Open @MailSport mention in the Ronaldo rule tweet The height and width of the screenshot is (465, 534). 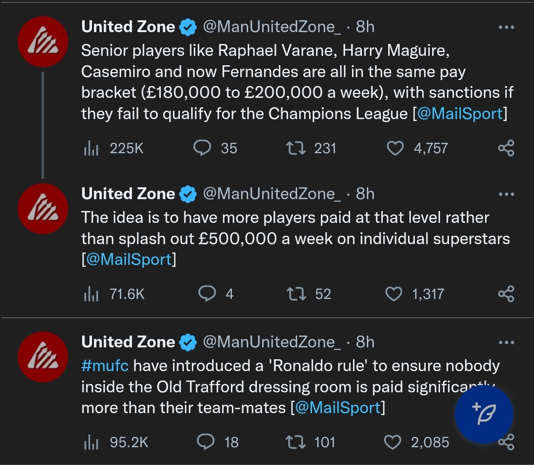click(338, 408)
